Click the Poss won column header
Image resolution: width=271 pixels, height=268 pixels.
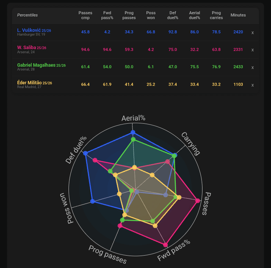(151, 15)
